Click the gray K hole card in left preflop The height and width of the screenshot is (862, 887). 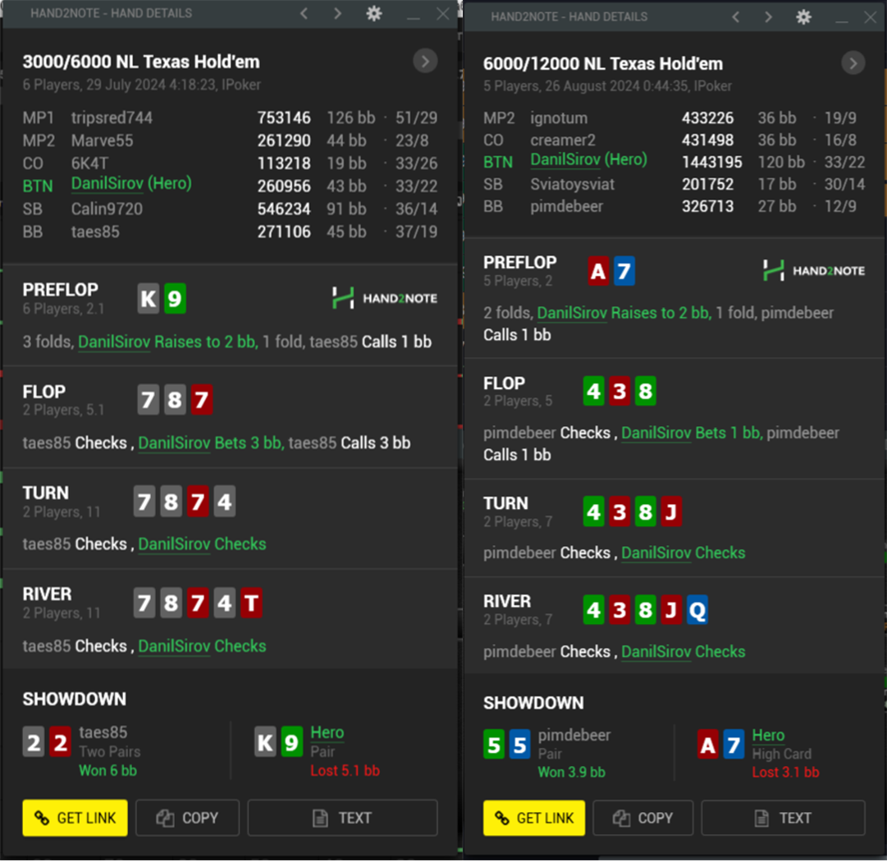(149, 298)
